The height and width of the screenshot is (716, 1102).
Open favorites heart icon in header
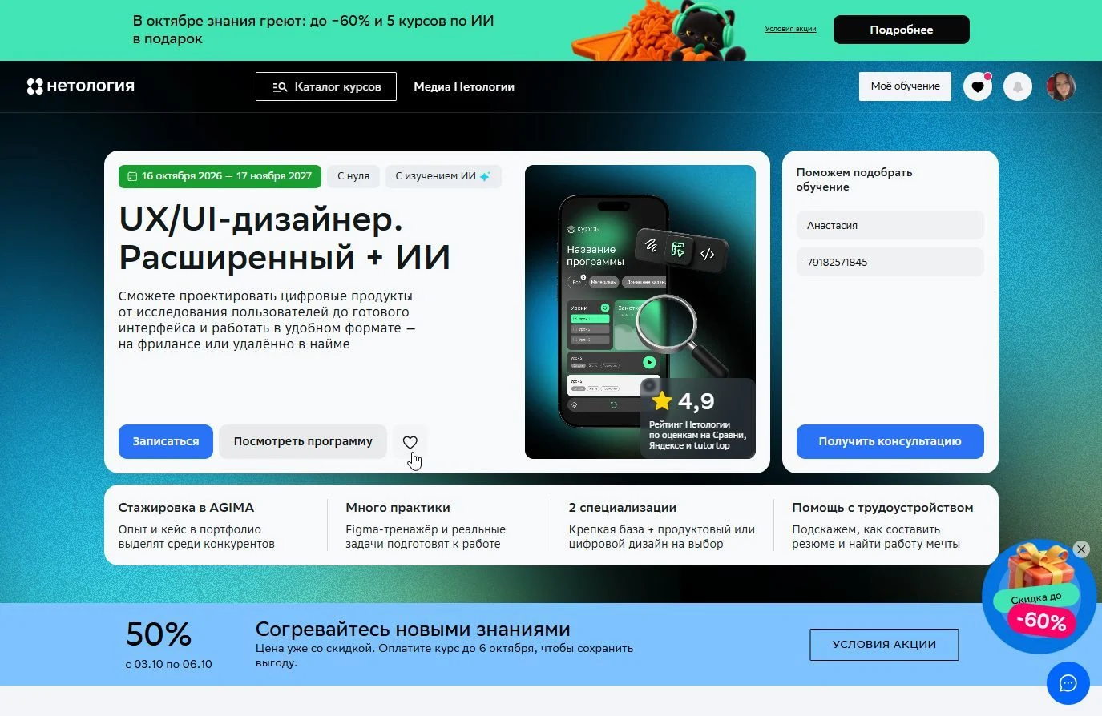tap(977, 86)
